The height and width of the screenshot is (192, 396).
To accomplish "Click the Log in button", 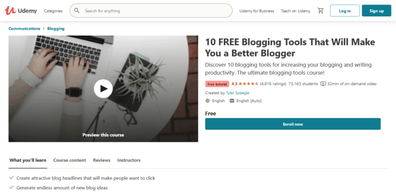I will tap(345, 11).
